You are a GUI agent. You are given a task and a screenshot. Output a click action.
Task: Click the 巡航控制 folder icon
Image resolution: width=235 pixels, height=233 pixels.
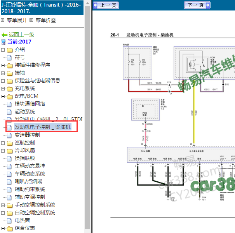tap(10, 143)
